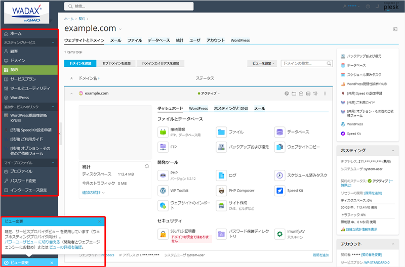Open the ホスティングと DNS domain tab
405x267 pixels.
[231, 109]
